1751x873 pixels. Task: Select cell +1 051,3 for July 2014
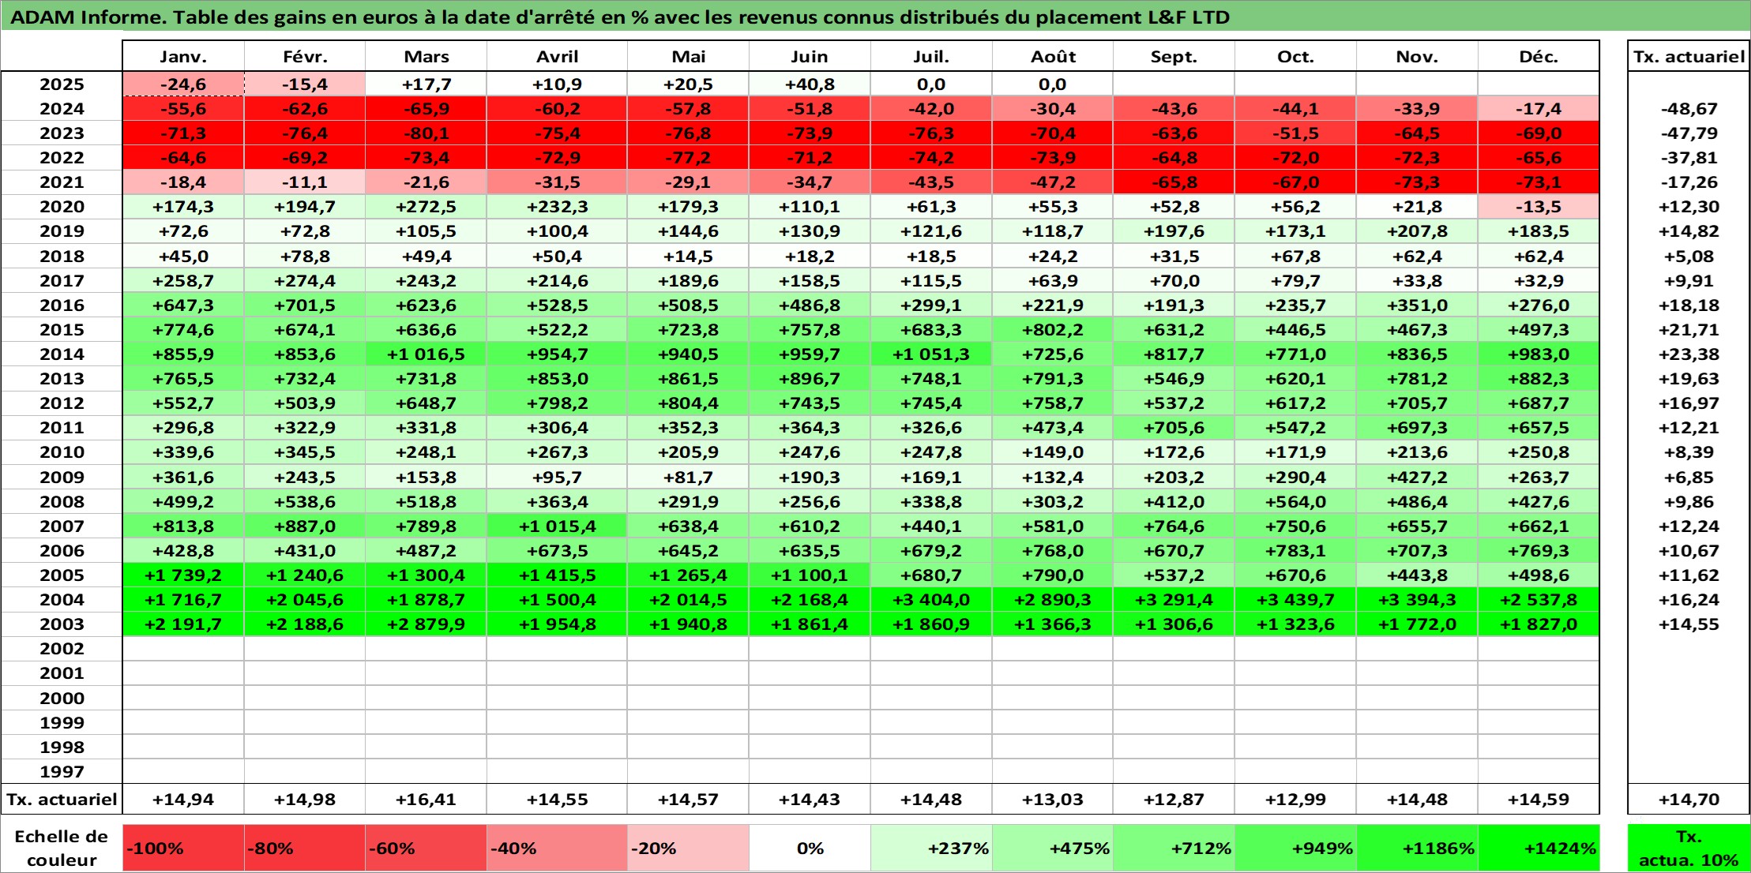(x=931, y=354)
